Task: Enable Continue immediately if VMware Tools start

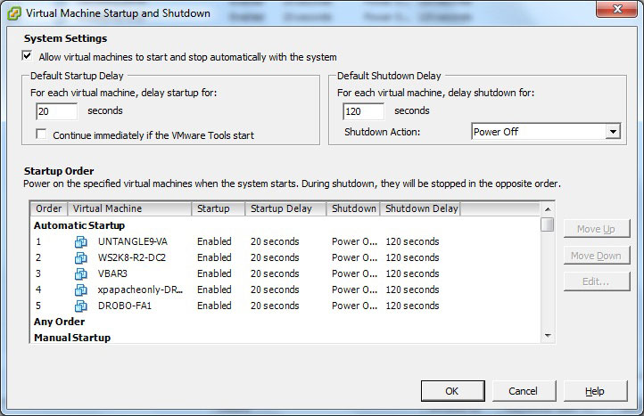Action: click(x=41, y=135)
